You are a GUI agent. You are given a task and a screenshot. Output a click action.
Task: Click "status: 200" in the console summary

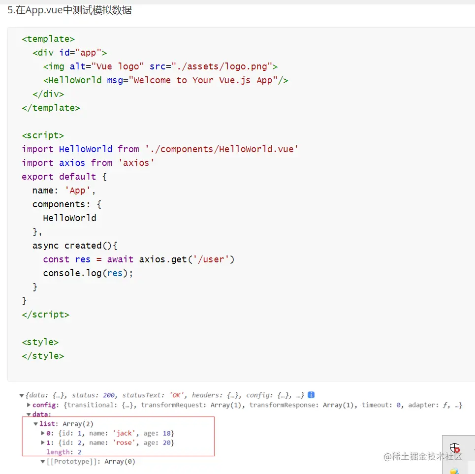pos(94,395)
